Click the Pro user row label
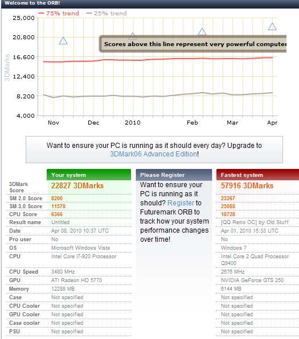Viewport: 299px width, 339px height. 20,239
